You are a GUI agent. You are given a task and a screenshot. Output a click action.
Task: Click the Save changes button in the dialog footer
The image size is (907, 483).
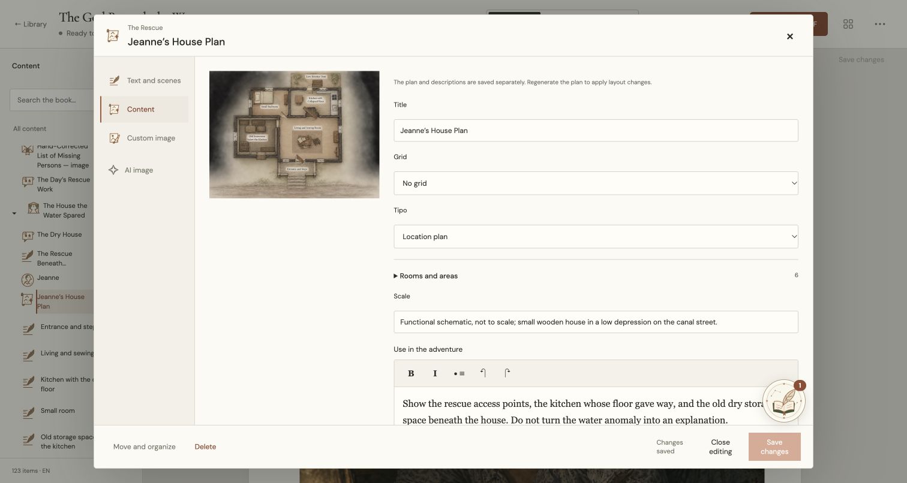coord(774,446)
